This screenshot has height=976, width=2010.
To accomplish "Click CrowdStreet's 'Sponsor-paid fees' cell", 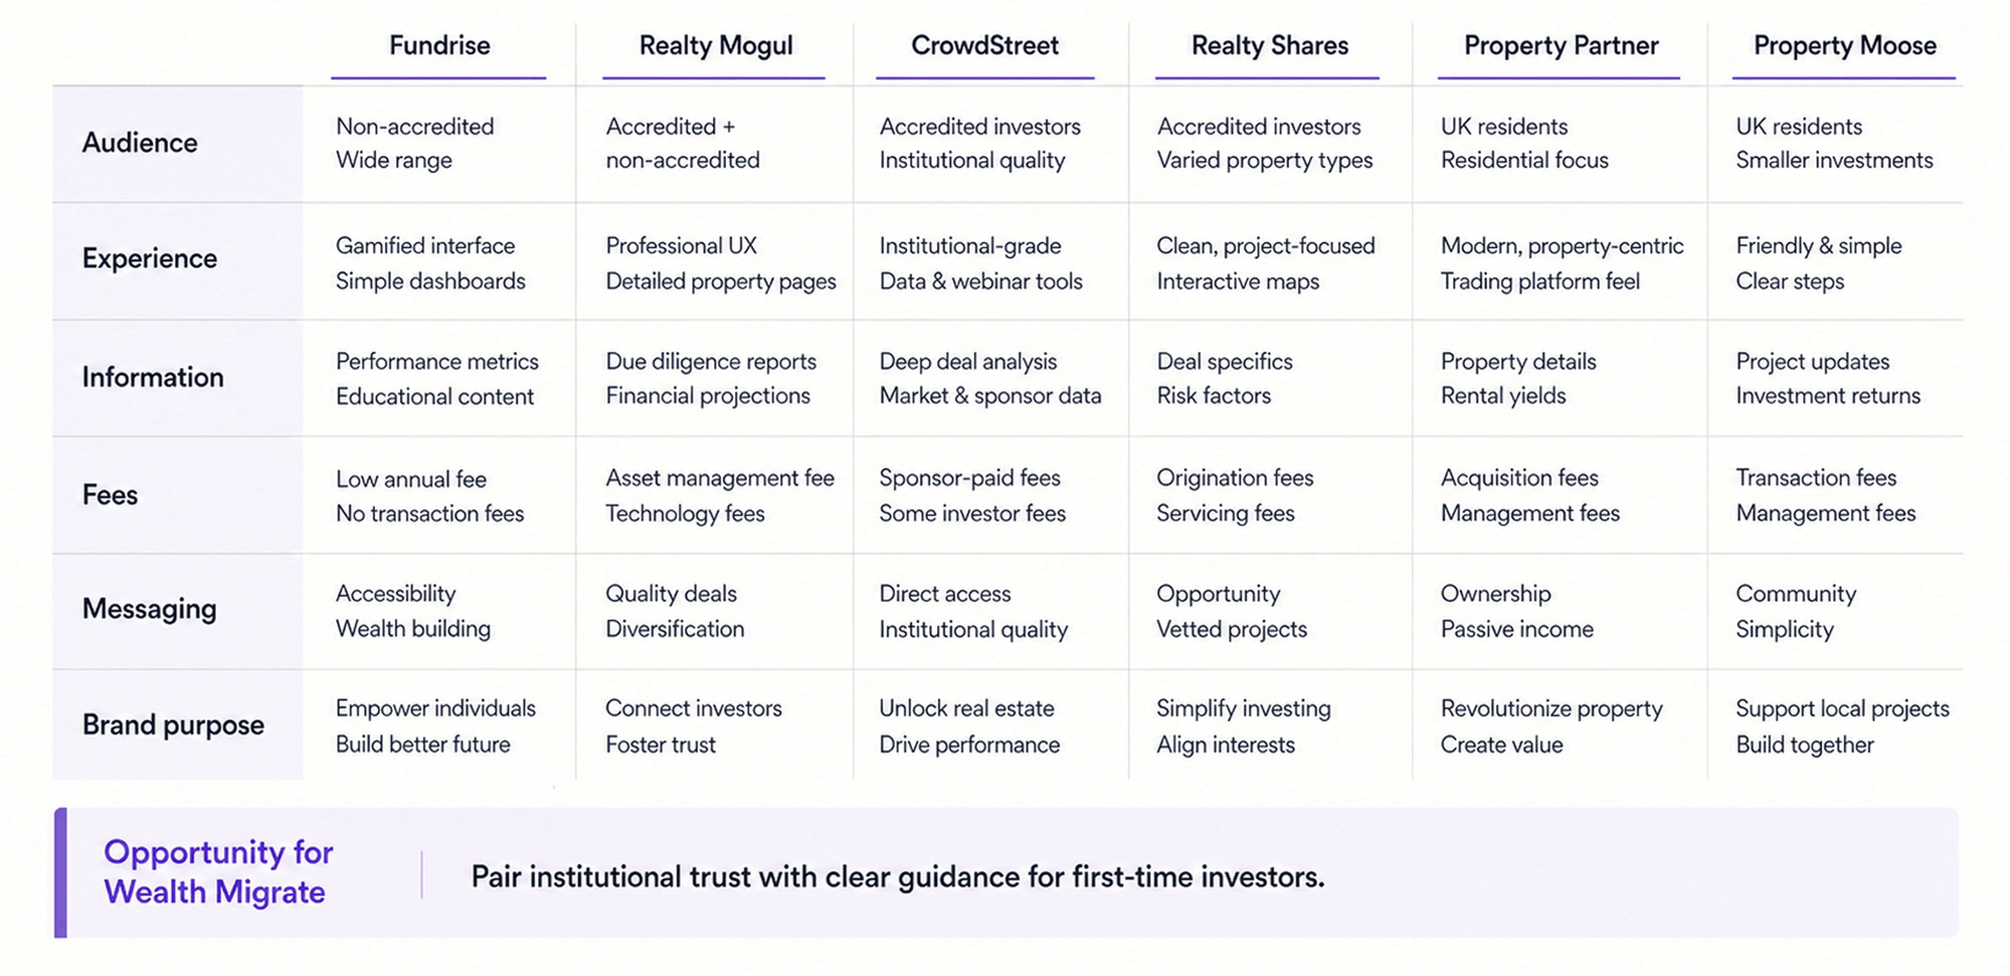I will pyautogui.click(x=970, y=478).
